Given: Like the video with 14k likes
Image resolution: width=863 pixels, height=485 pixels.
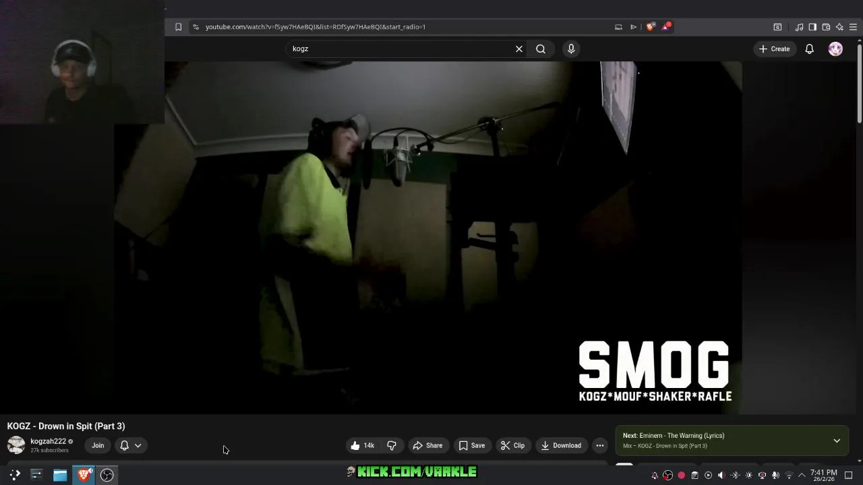Looking at the screenshot, I should click(x=362, y=445).
